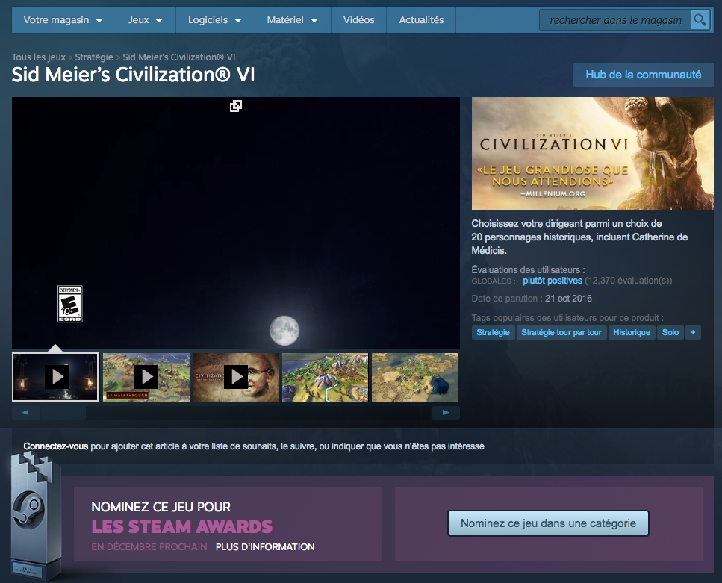The height and width of the screenshot is (583, 722).
Task: Open the Vidéos tab
Action: tap(358, 20)
